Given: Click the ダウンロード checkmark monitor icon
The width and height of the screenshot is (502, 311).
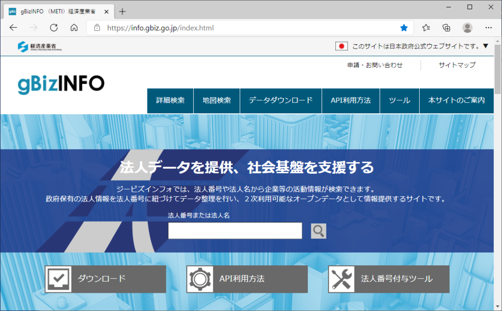Looking at the screenshot, I should [58, 279].
